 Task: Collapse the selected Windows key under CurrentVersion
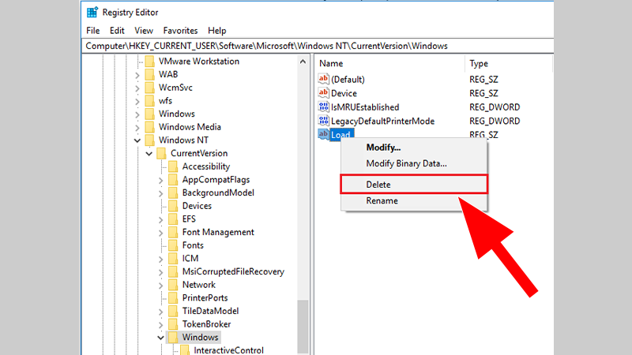[x=161, y=338]
